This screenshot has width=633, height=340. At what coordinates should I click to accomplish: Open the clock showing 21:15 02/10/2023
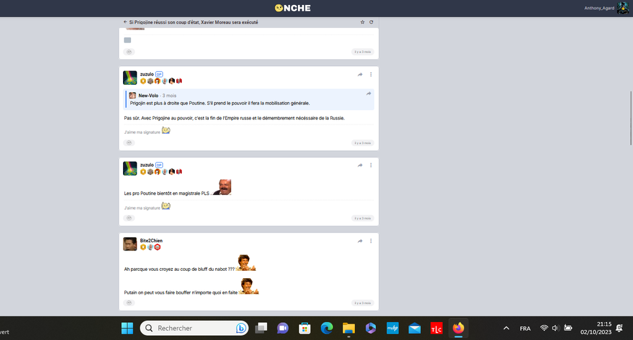[x=597, y=328]
